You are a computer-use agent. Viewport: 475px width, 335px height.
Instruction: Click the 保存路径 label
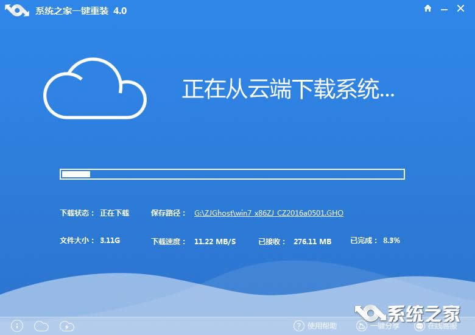(x=168, y=213)
